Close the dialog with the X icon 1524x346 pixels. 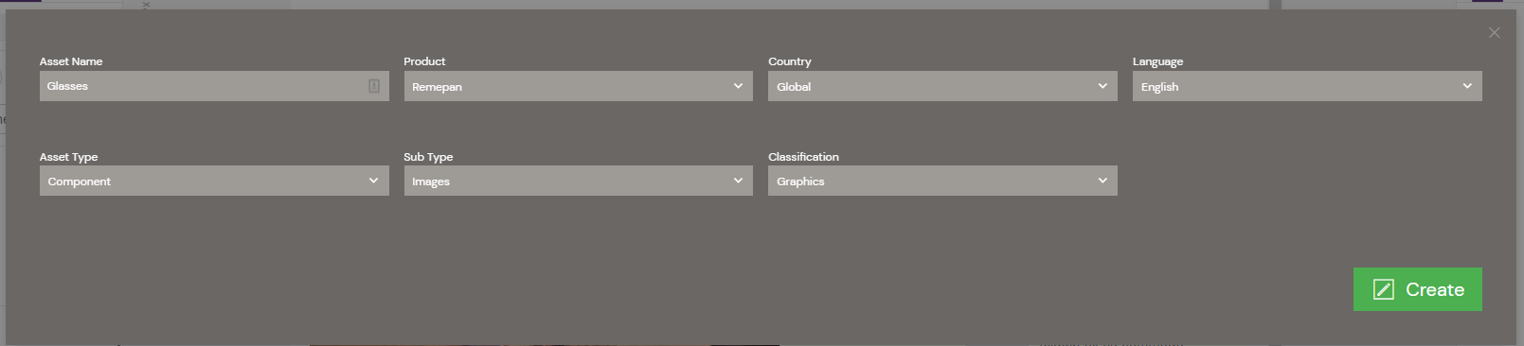click(x=1494, y=33)
